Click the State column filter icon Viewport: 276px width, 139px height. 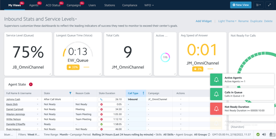[x=70, y=93]
